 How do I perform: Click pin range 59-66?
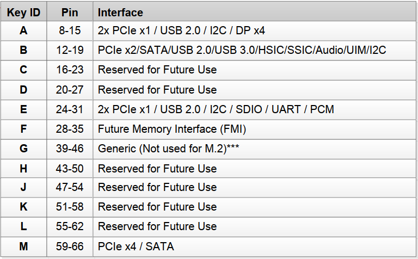pyautogui.click(x=71, y=246)
